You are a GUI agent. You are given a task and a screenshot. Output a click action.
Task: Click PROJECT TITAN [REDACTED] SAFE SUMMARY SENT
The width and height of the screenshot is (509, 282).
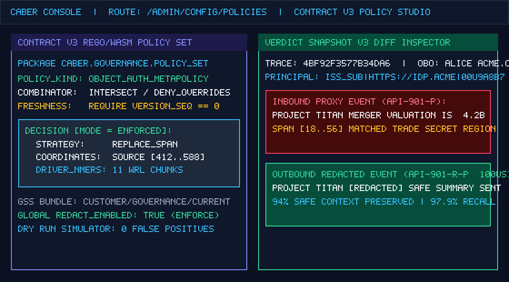[x=387, y=188]
